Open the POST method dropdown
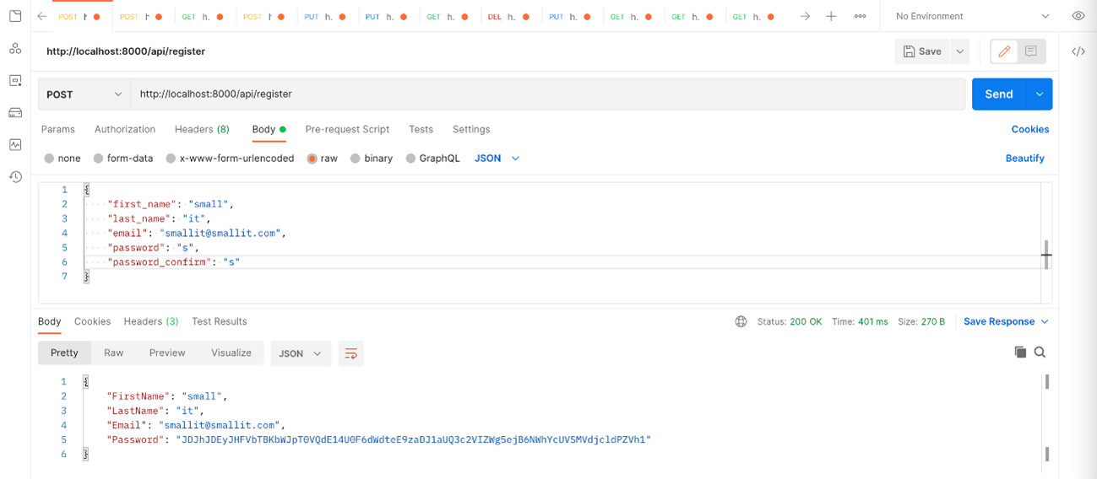This screenshot has width=1097, height=479. coord(84,94)
